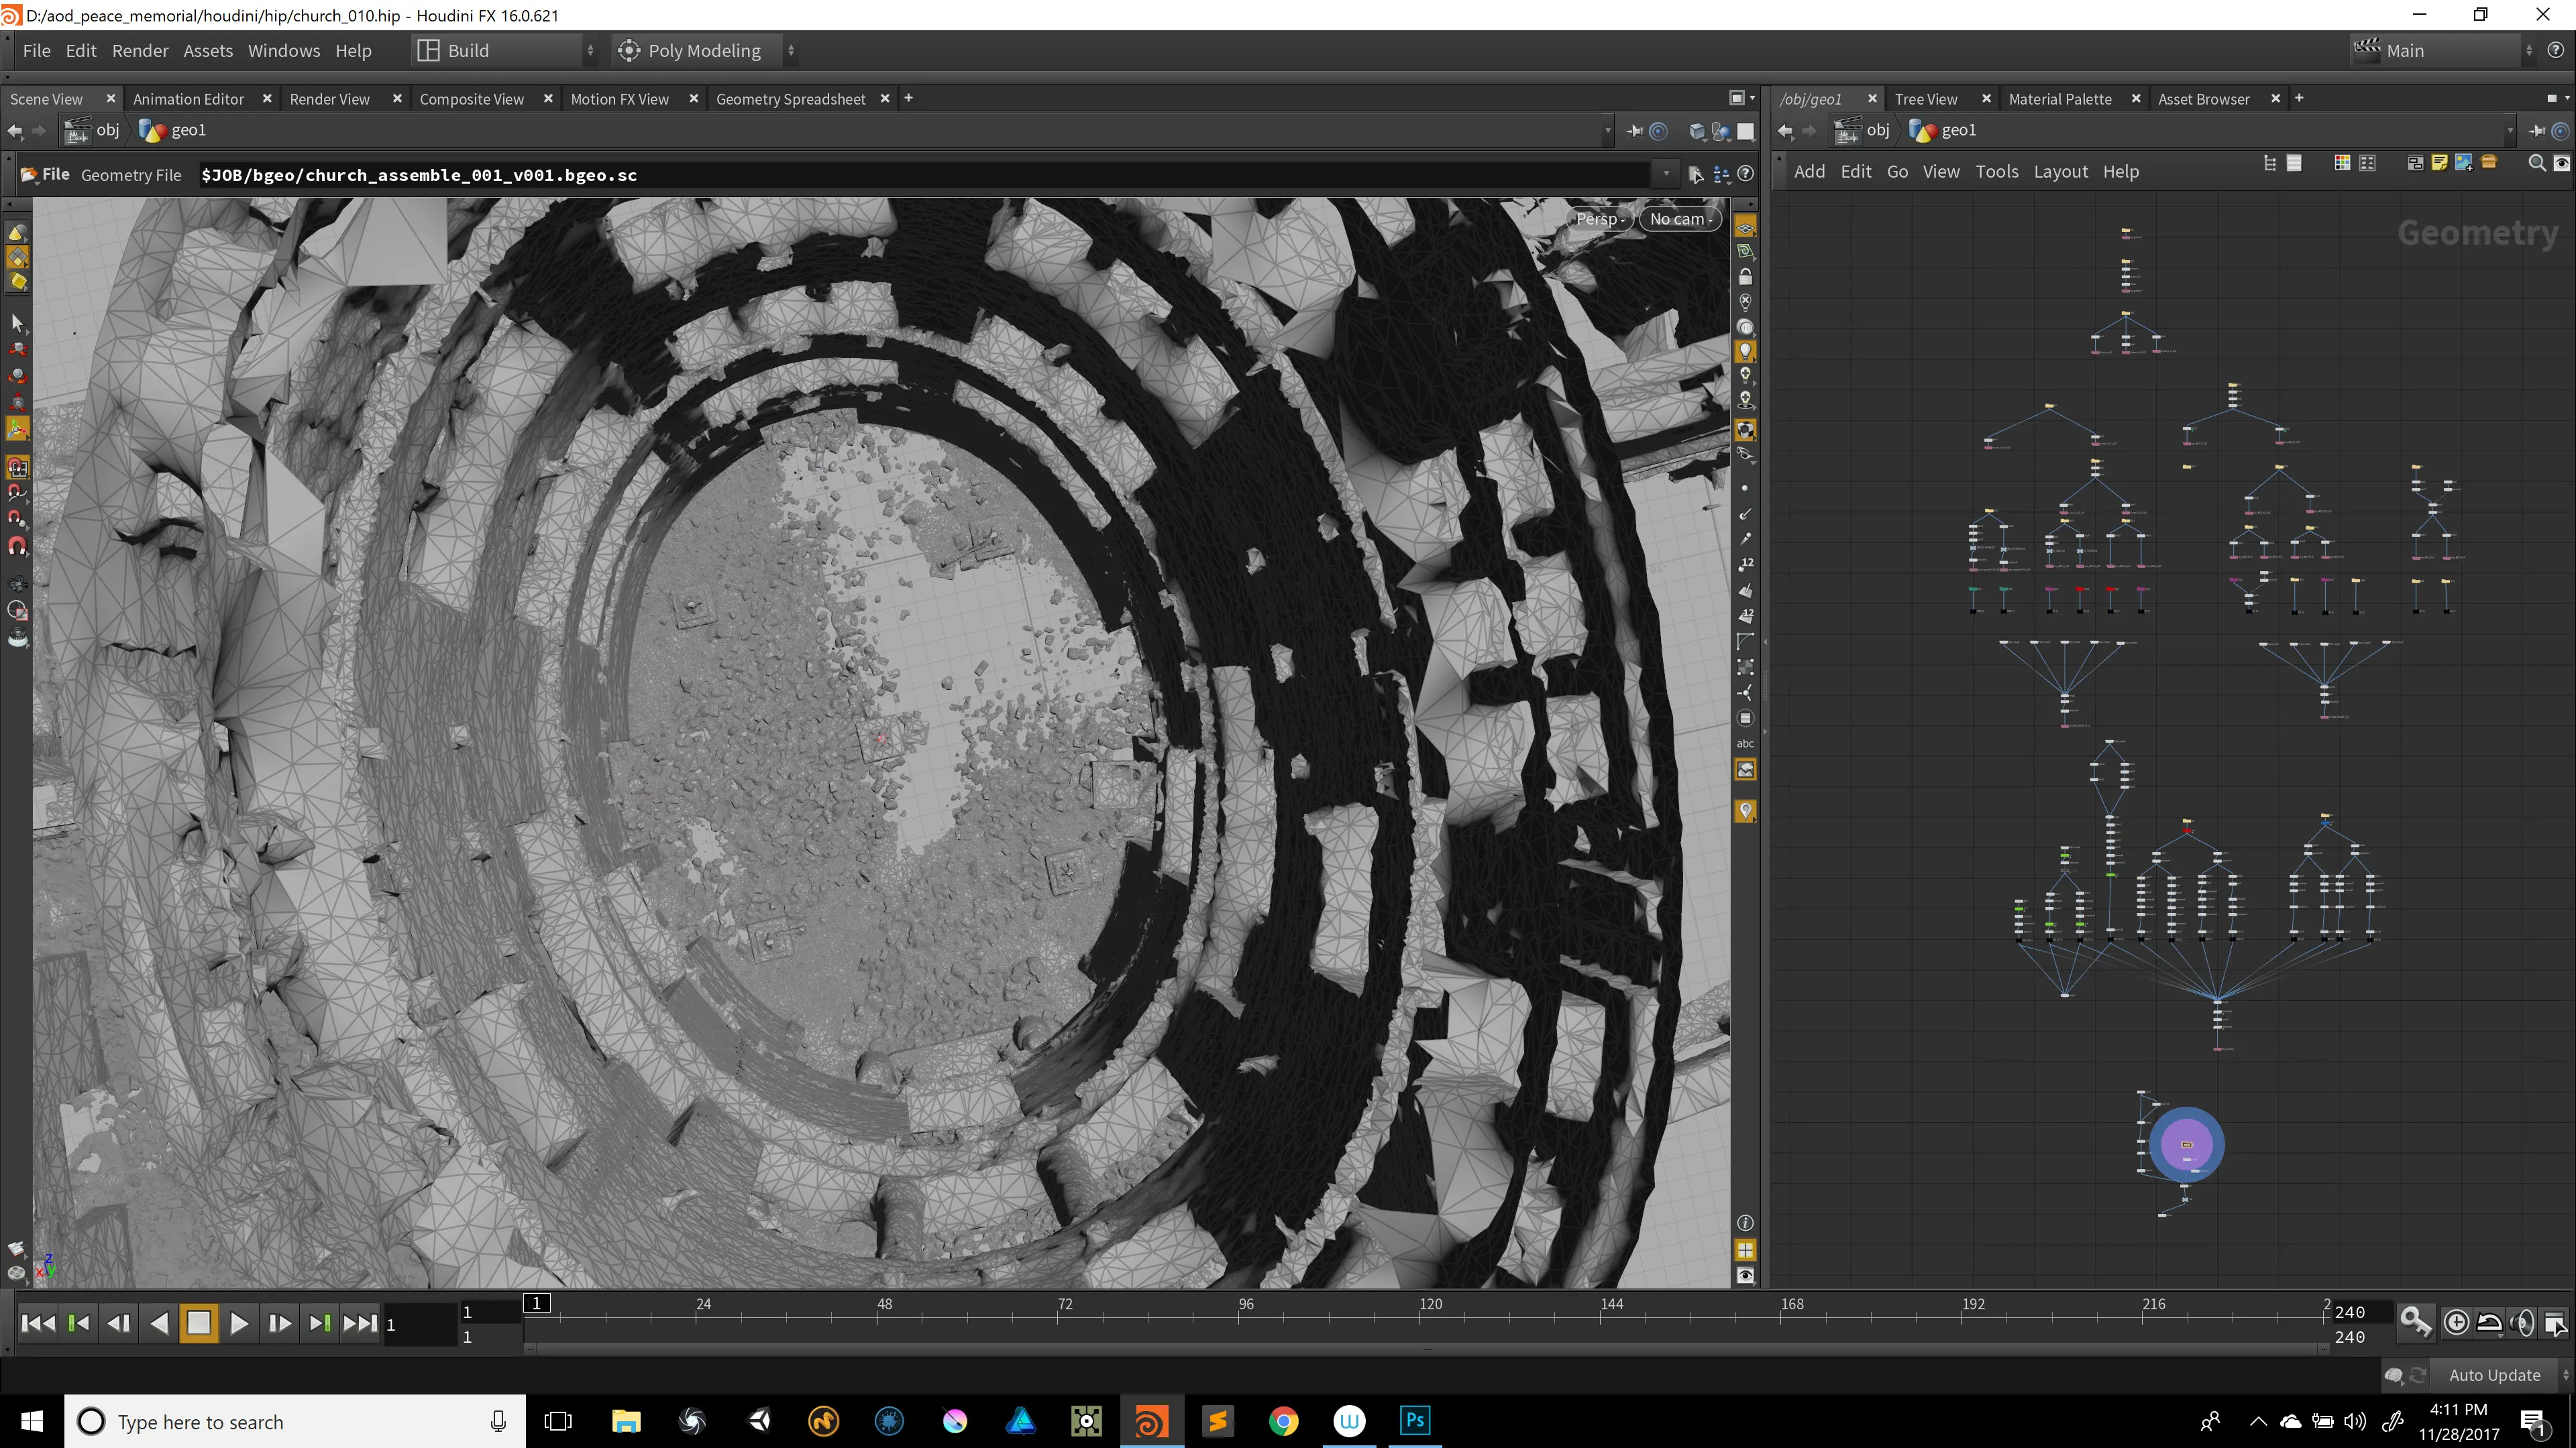Expand the network editor path dropdown arrow

point(2510,131)
